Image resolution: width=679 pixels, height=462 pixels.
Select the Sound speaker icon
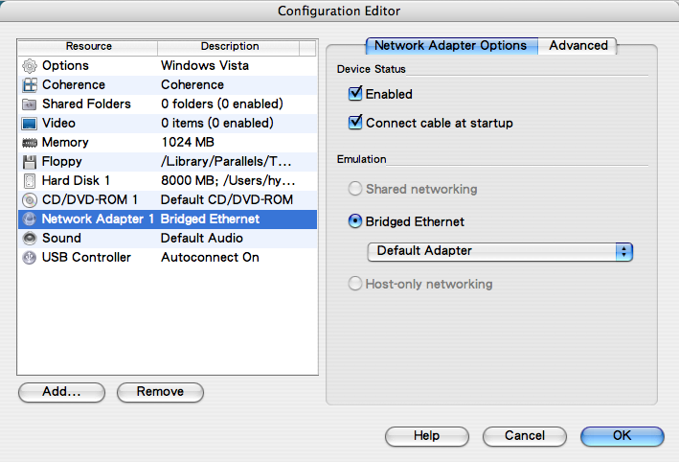point(30,238)
